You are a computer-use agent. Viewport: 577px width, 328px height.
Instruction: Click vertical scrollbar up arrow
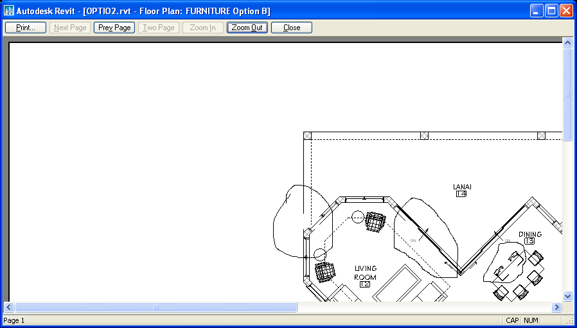(x=567, y=42)
